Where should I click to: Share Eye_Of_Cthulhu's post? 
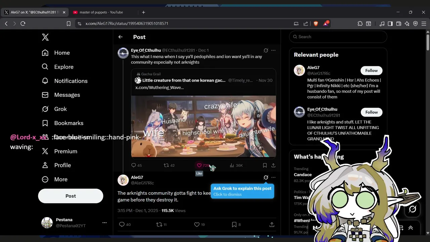click(x=273, y=165)
